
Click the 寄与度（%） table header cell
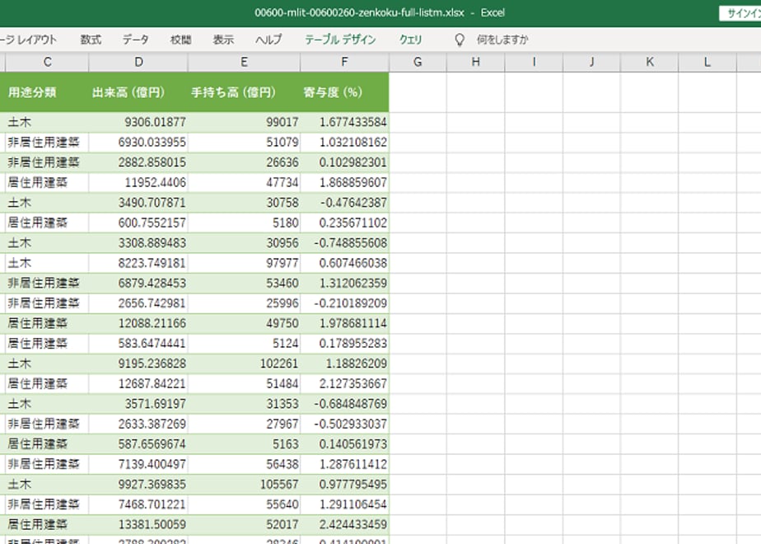[344, 92]
